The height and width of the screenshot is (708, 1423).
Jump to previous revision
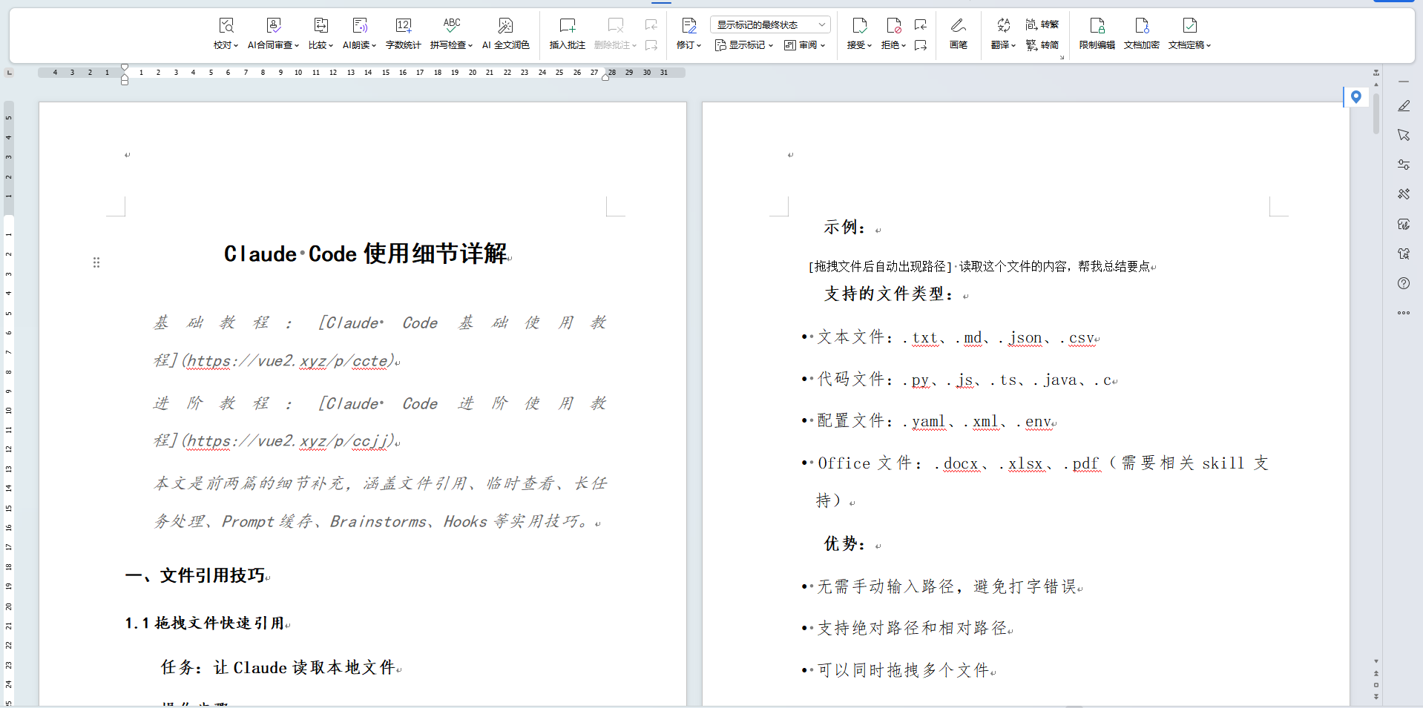pos(921,25)
